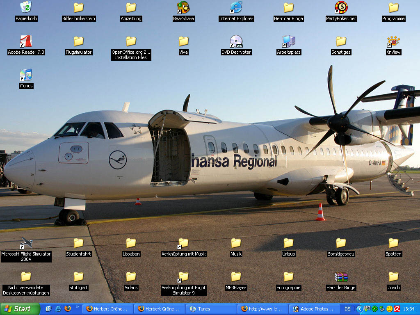Image resolution: width=420 pixels, height=315 pixels.
Task: Open the DE language bar selector
Action: (347, 309)
